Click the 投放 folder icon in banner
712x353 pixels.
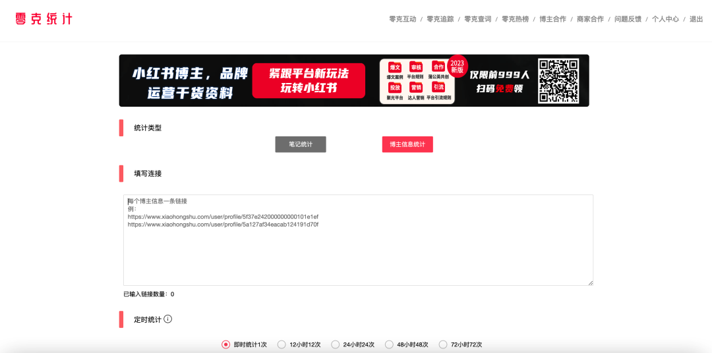(x=395, y=88)
